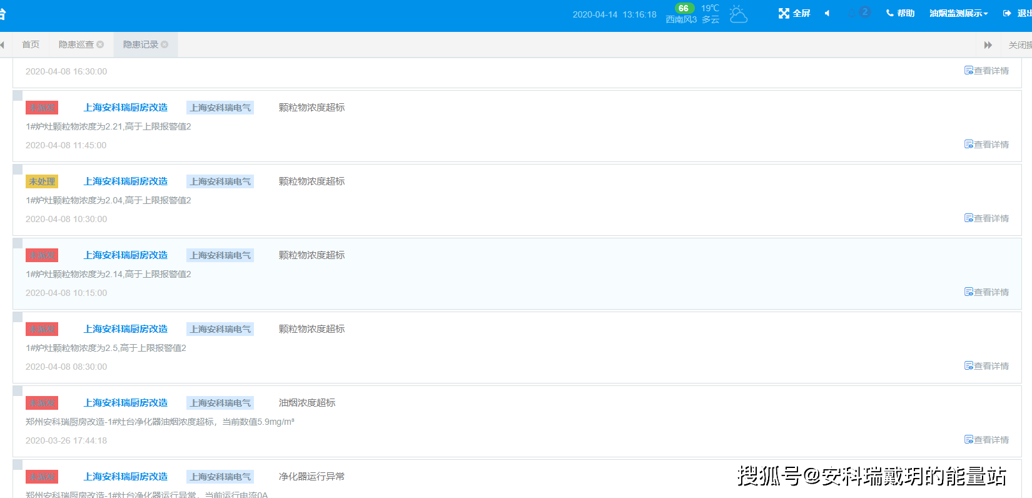1032x498 pixels.
Task: Click text 1#炉灶颗粒物浓度为2.14,高于上限报警值2
Action: coord(108,274)
